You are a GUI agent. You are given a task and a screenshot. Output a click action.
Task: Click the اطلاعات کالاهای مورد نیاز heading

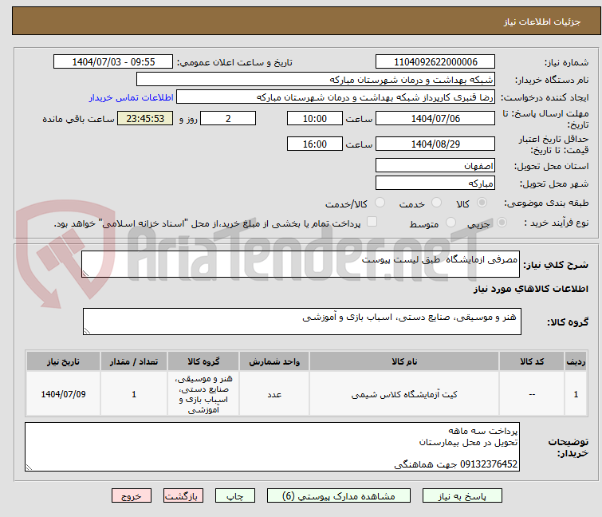pyautogui.click(x=530, y=289)
